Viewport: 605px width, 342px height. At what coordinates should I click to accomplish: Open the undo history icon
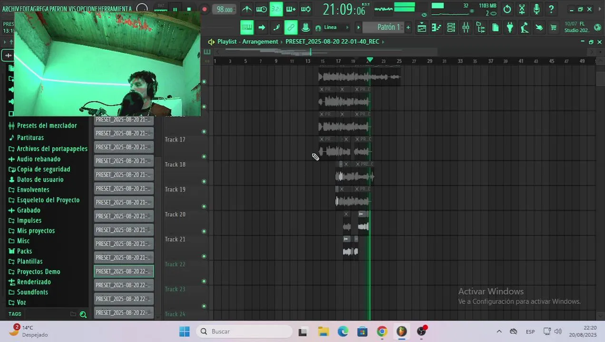(507, 9)
